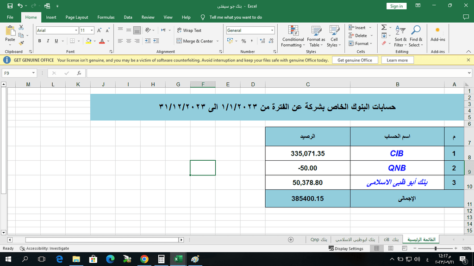Viewport: 474px width, 266px height.
Task: Collapse the ribbon
Action: click(468, 52)
